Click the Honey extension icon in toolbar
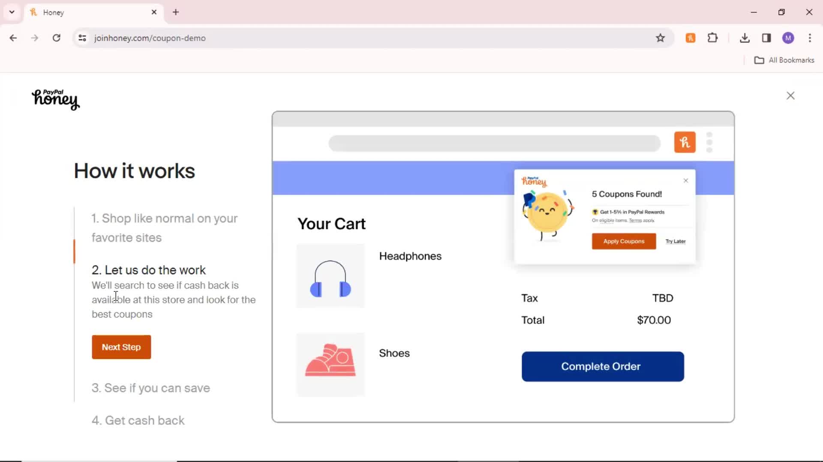Image resolution: width=823 pixels, height=462 pixels. (x=691, y=38)
